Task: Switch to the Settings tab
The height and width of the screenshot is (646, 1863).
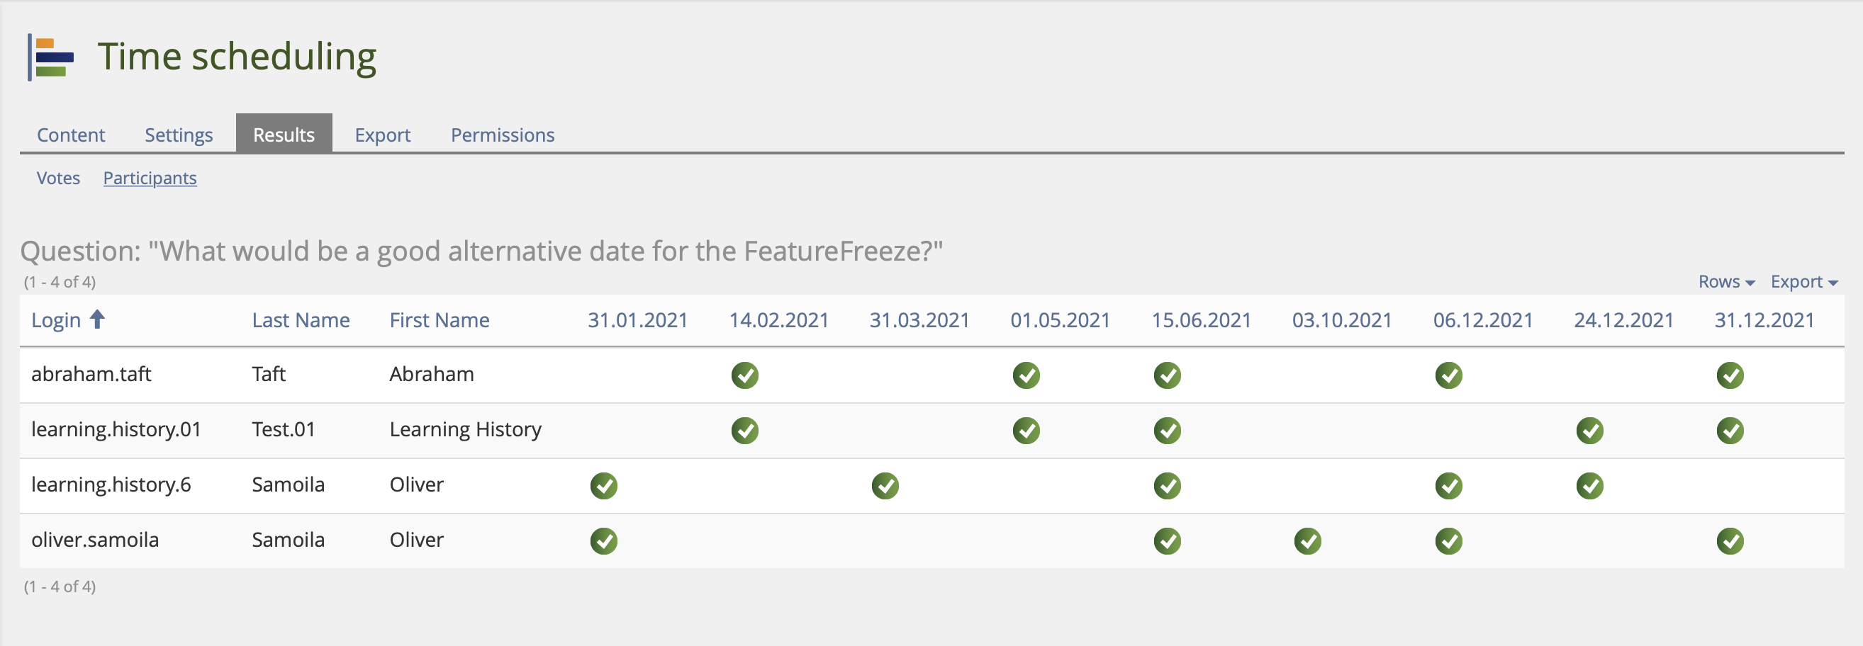Action: pyautogui.click(x=179, y=135)
